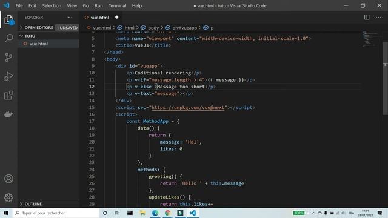
Task: Click the VS Code logo icon
Action: (x=7, y=5)
